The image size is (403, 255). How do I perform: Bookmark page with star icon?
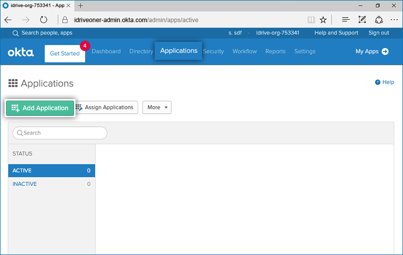coord(323,20)
